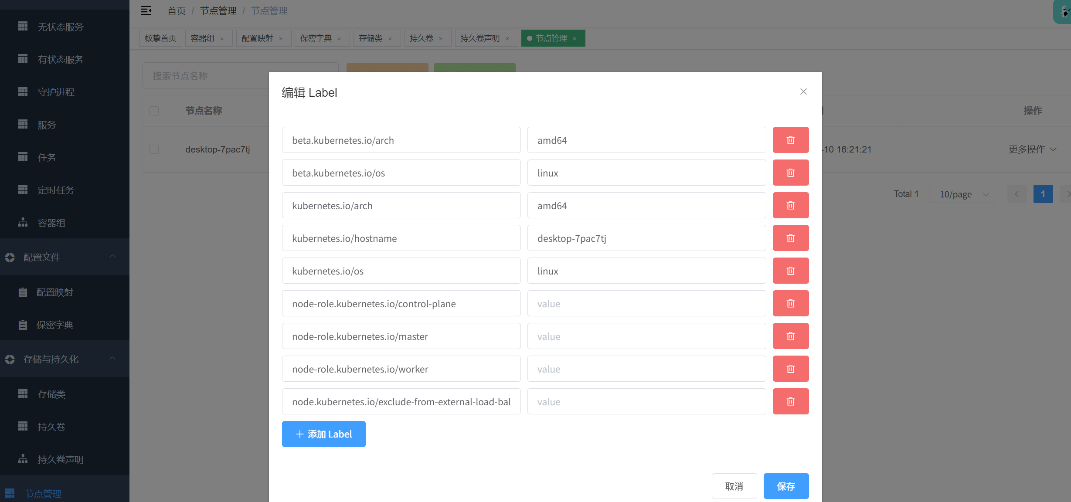Image resolution: width=1071 pixels, height=502 pixels.
Task: Check the desktop-7pac7tj row checkbox
Action: point(154,149)
